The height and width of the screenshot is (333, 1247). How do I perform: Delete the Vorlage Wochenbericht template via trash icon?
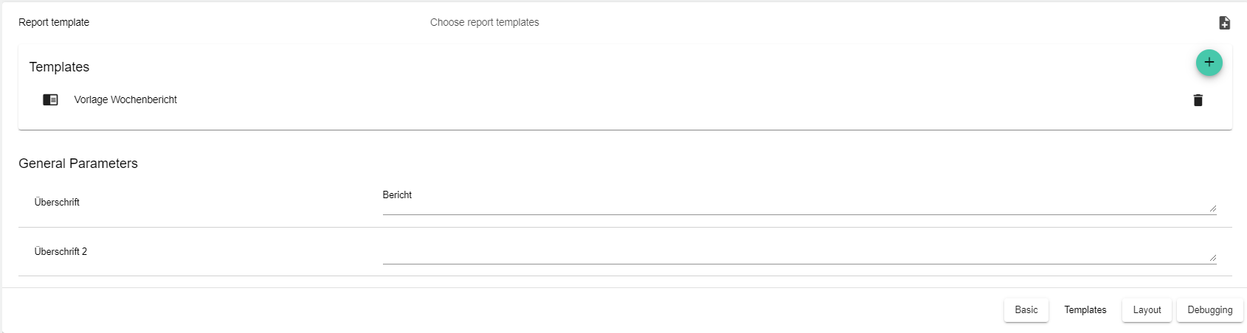pos(1198,100)
